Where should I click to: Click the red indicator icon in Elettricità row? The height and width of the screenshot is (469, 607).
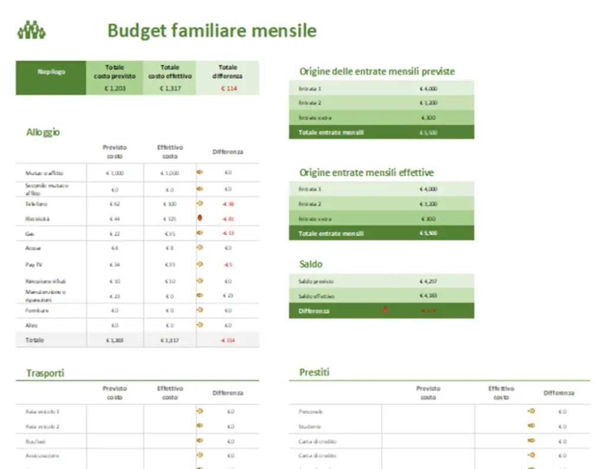coord(200,218)
